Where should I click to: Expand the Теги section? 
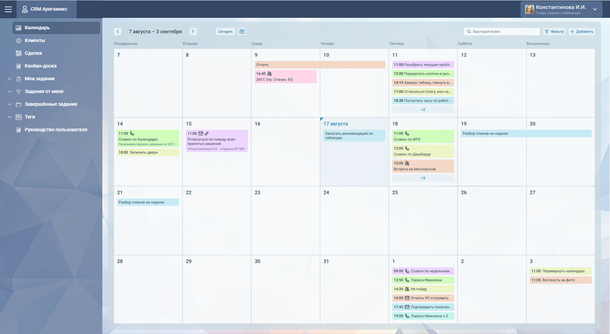10,117
